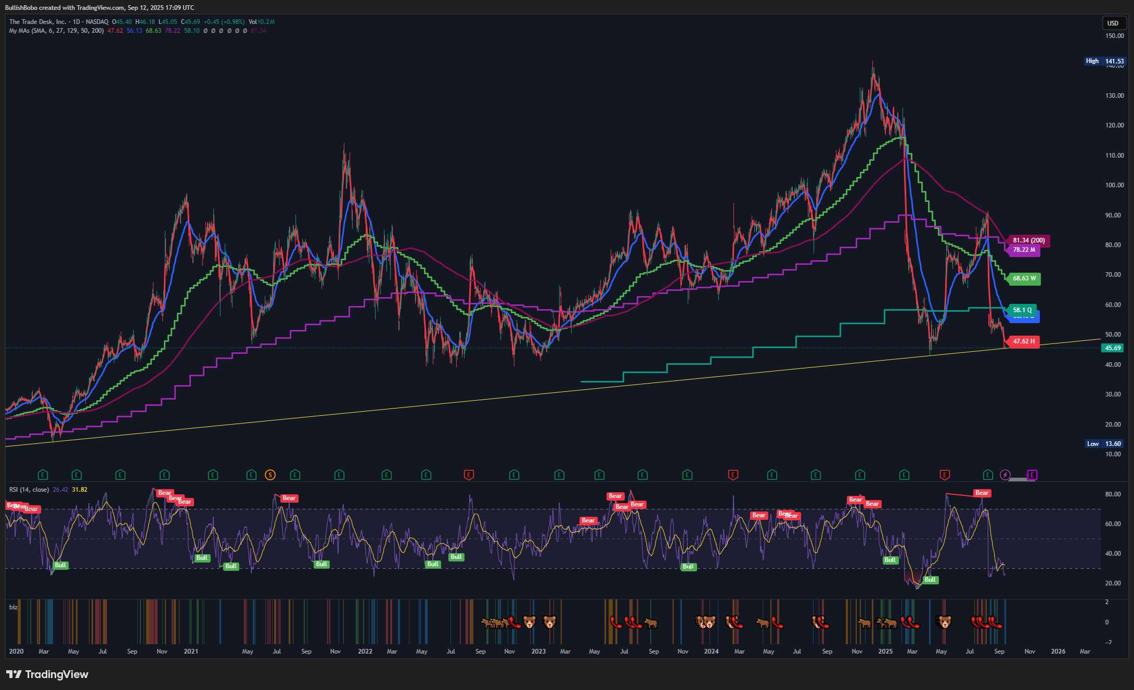Viewport: 1134px width, 690px height.
Task: Open the red earnings marker in August 2022
Action: coord(469,475)
